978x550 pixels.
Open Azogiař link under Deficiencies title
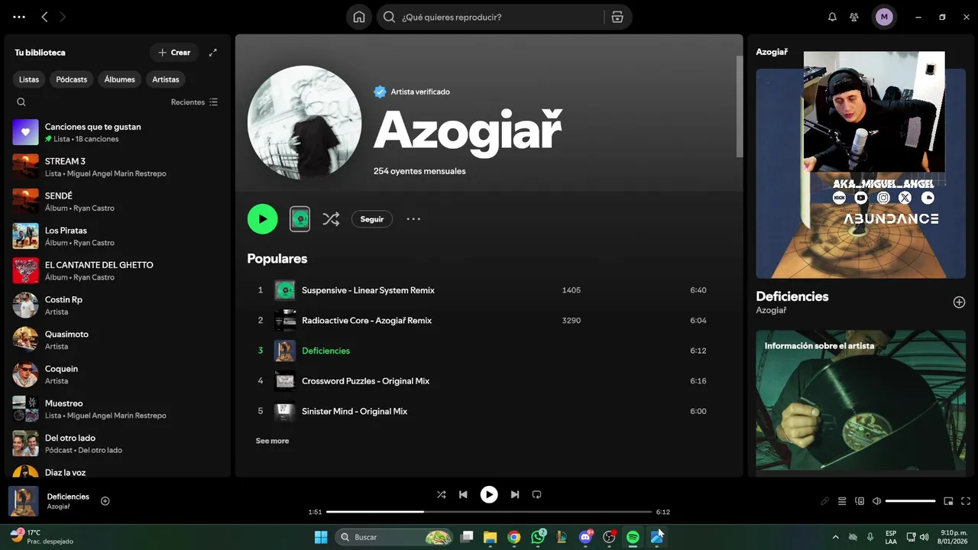771,311
